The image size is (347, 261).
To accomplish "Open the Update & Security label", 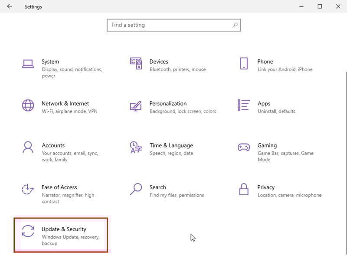I will (x=64, y=229).
